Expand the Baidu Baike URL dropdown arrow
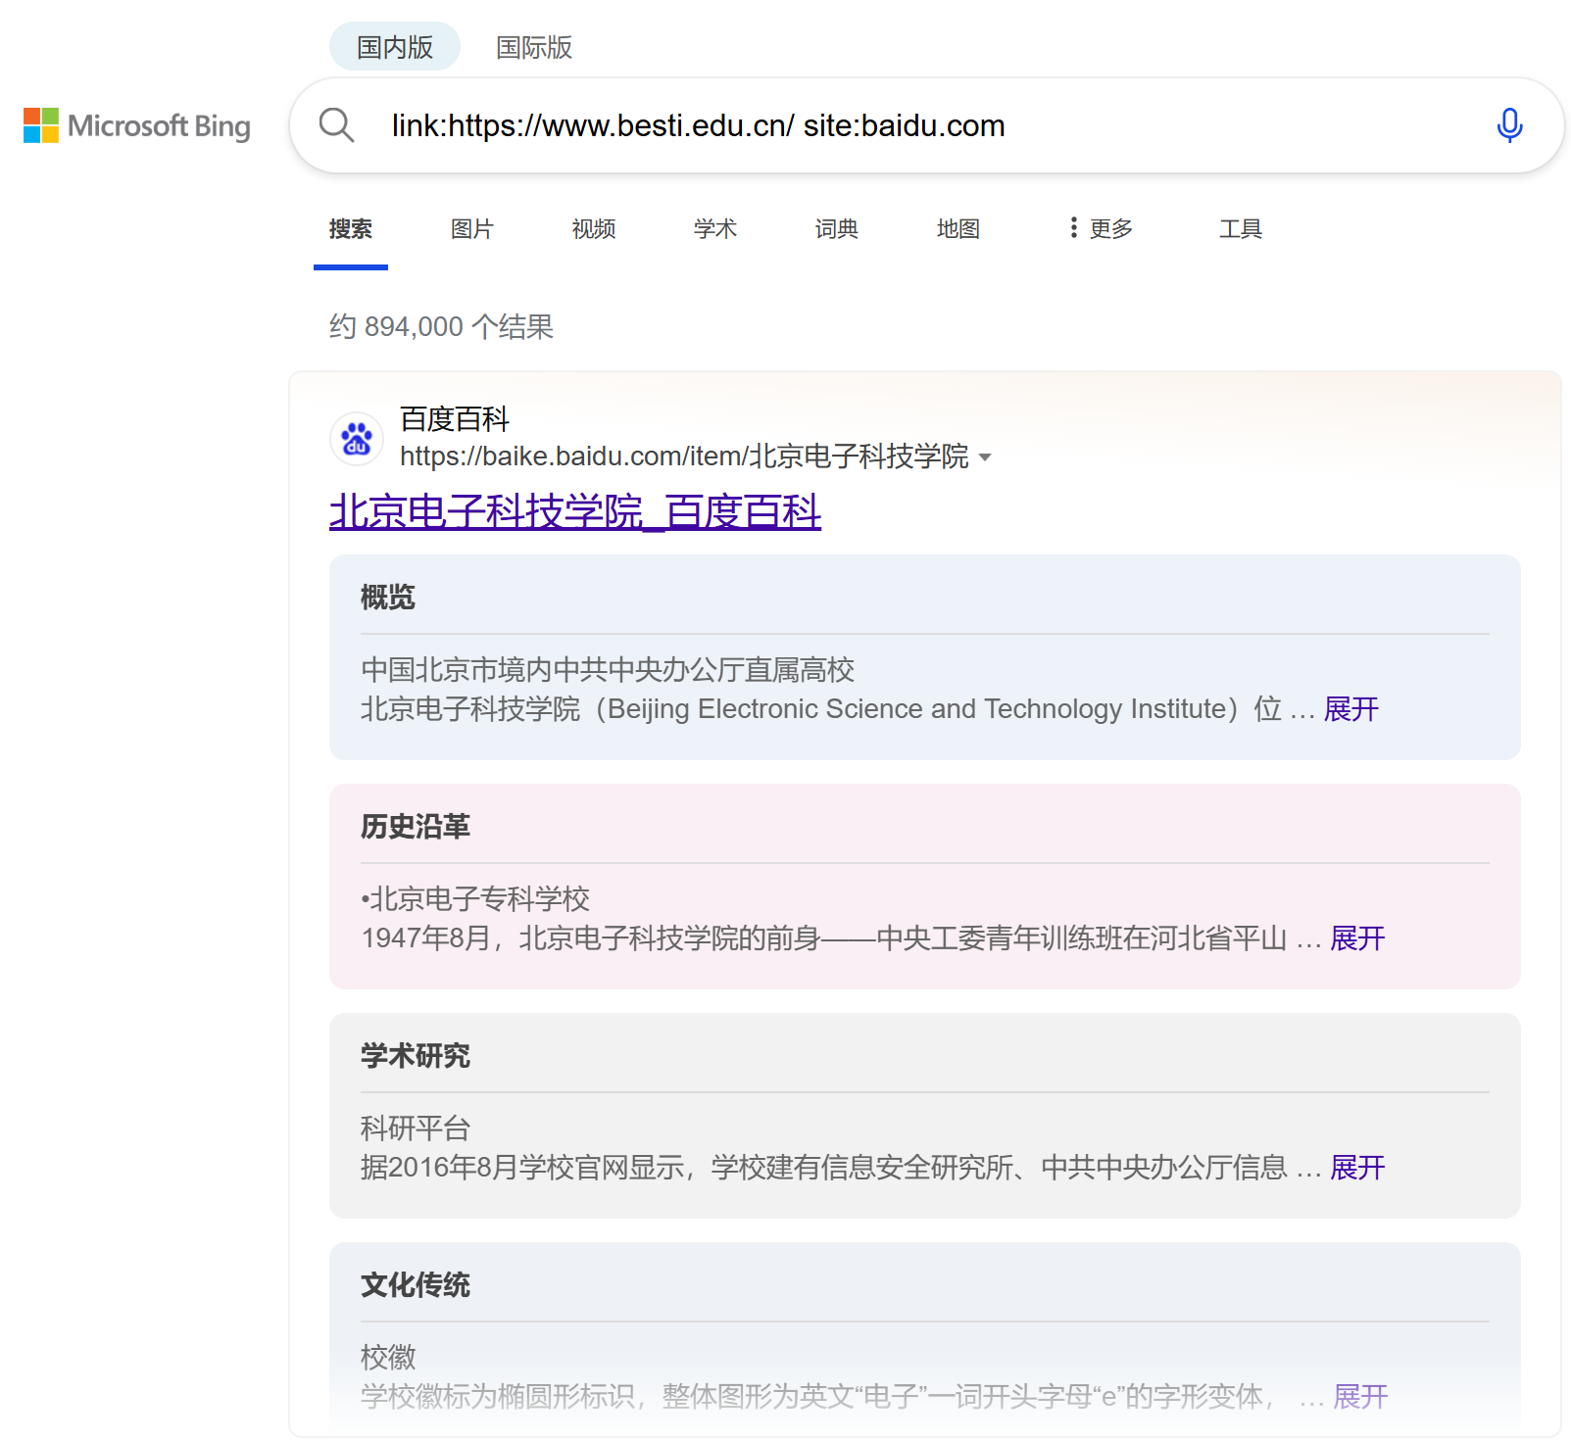 click(985, 457)
